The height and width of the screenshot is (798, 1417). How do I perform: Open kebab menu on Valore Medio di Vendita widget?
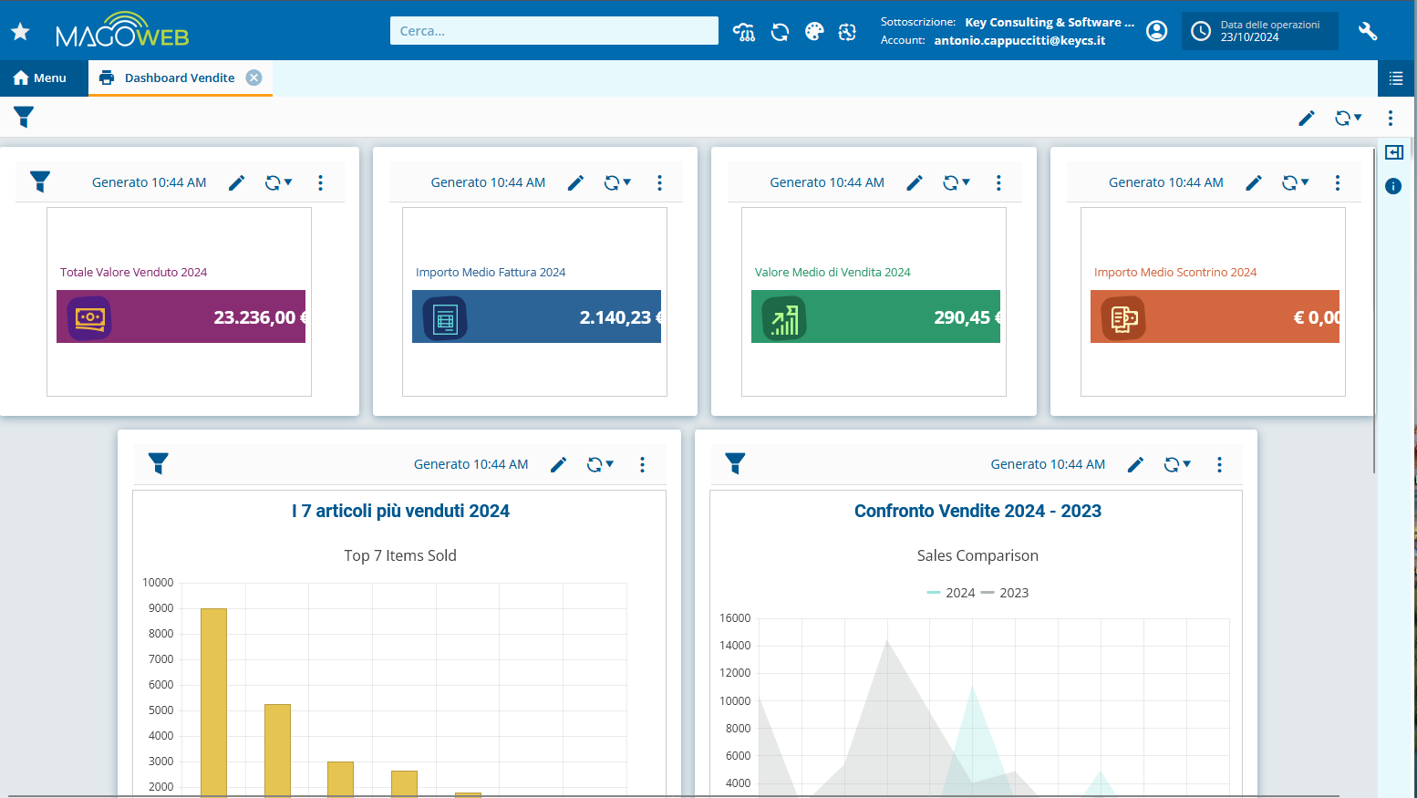pyautogui.click(x=998, y=183)
